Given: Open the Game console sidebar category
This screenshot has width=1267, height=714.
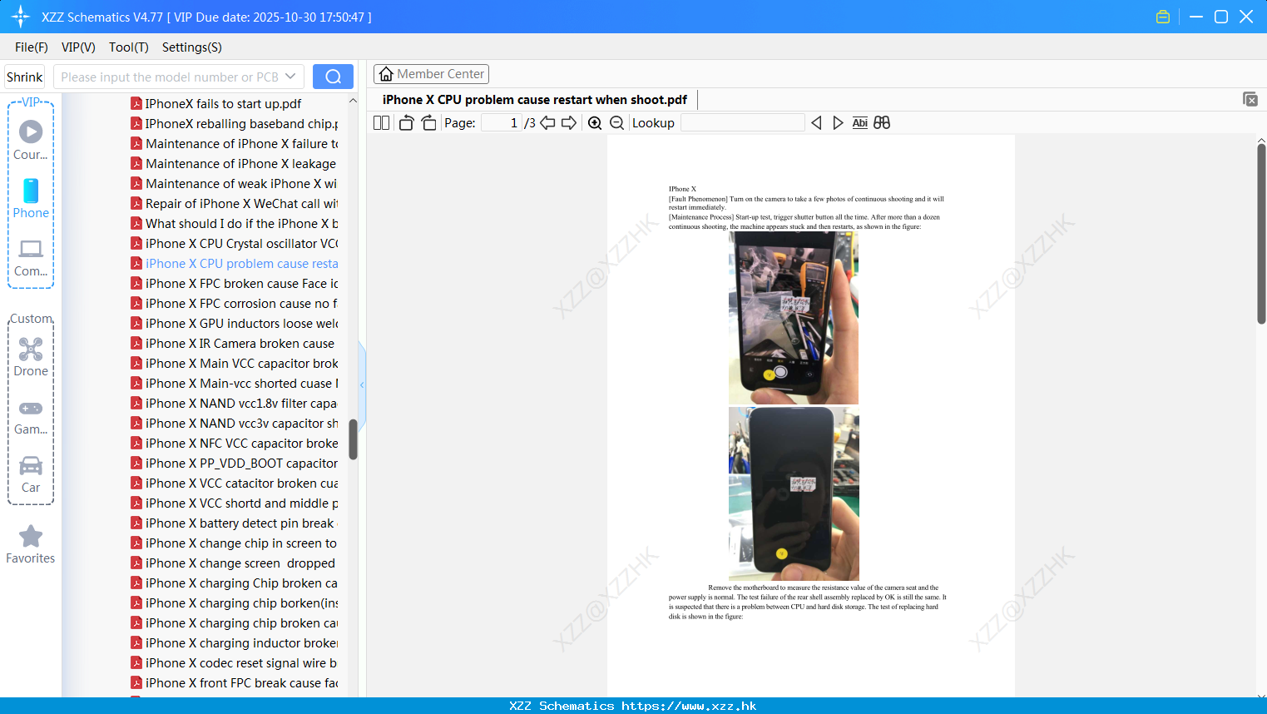Looking at the screenshot, I should [x=31, y=416].
